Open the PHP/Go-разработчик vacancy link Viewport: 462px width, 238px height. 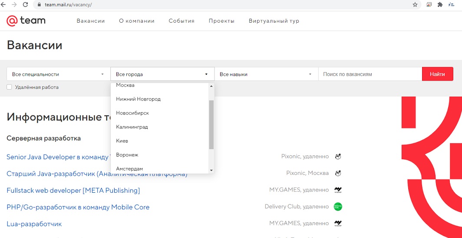tap(78, 207)
